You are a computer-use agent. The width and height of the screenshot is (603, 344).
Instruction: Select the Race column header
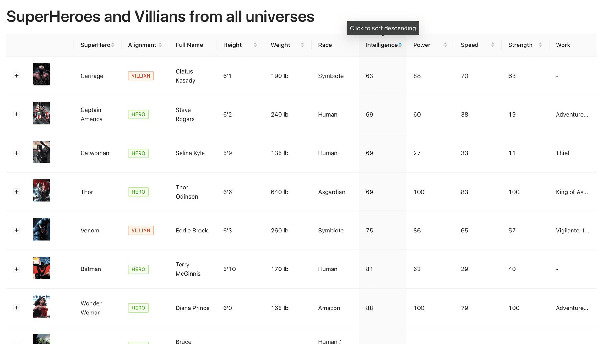coord(325,45)
